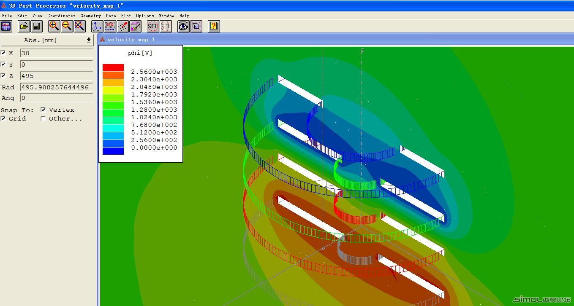Click the cyan 7.6800e+002 legend swatch

113,129
